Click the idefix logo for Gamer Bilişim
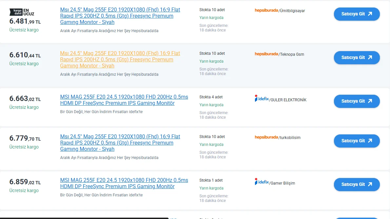The image size is (390, 219). click(x=262, y=181)
